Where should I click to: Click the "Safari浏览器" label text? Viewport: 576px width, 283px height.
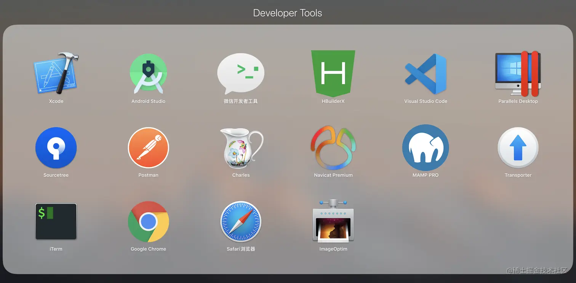[241, 249]
